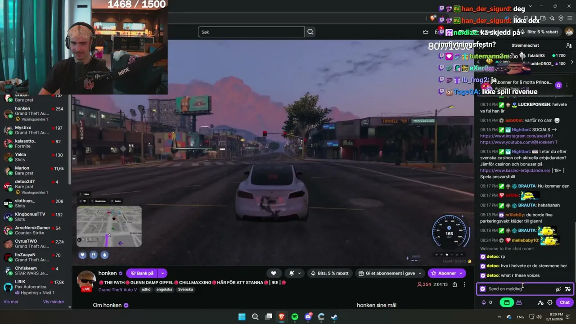Screen dimensions: 576x324
Task: Open the Brave tab list chevron
Action: 531,6
